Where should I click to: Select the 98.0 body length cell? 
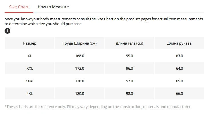point(129,93)
